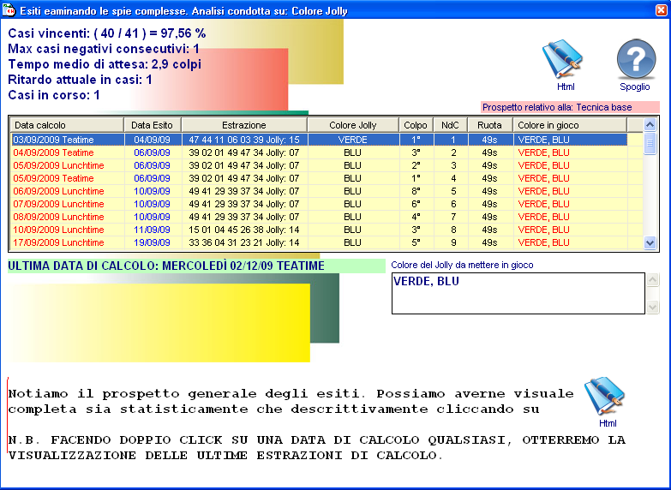Click Casi in corso: 1 text
671x490 pixels.
coord(54,95)
